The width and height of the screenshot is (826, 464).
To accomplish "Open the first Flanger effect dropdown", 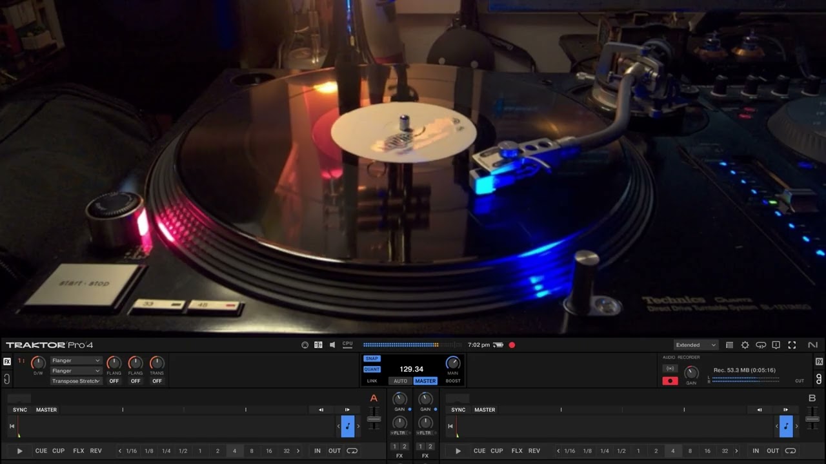I will pos(76,361).
